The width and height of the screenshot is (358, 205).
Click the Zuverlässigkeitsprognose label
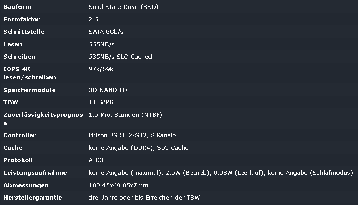(x=43, y=119)
